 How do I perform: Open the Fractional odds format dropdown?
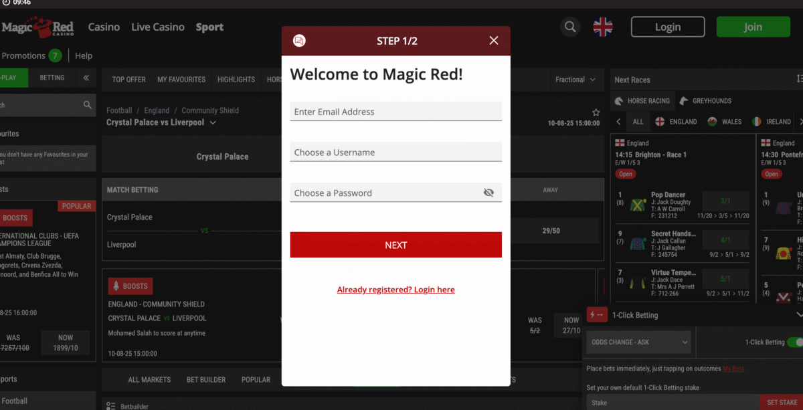pos(575,80)
